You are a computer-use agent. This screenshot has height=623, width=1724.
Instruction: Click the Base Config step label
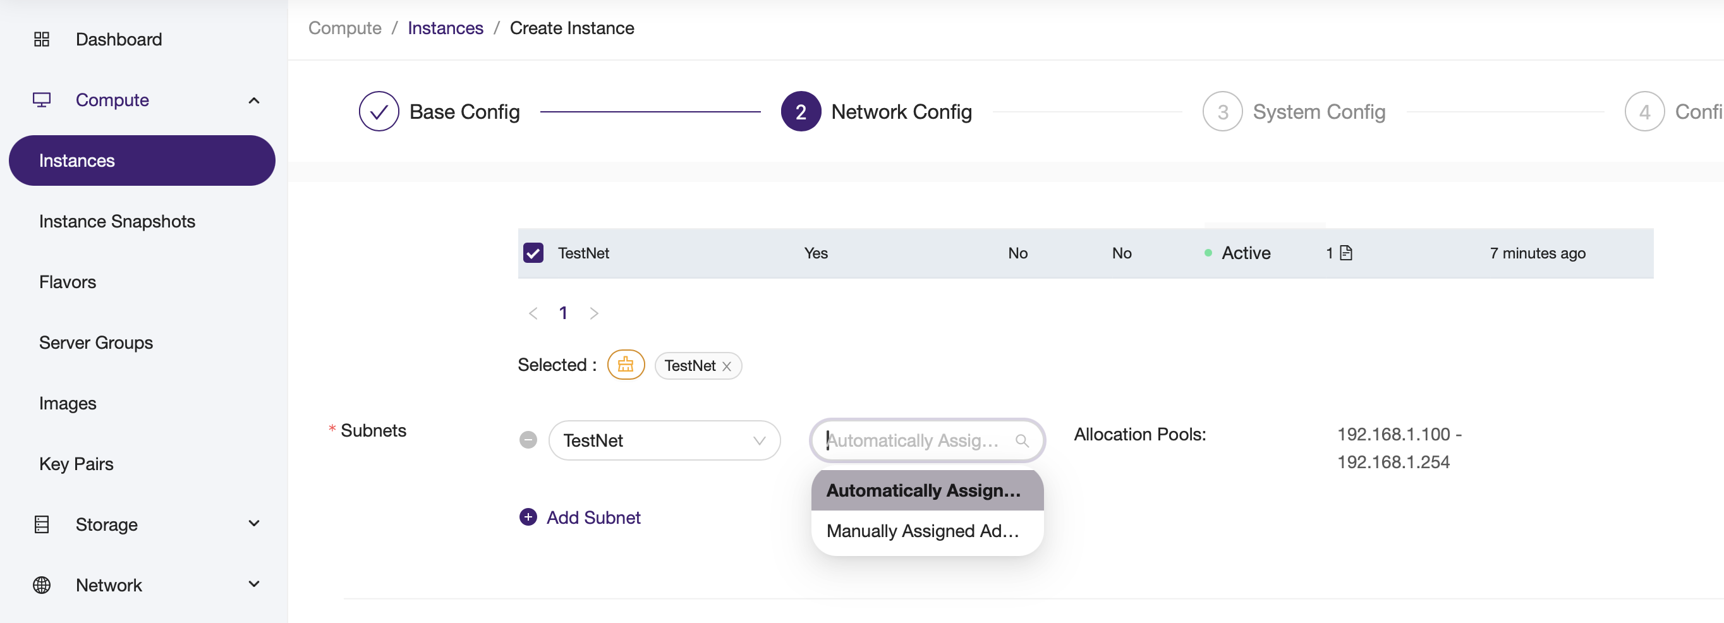[x=464, y=112]
